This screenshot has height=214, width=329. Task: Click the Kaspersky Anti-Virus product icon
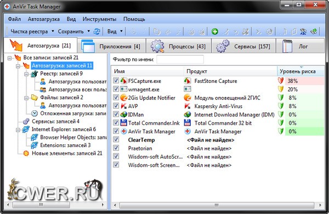click(188, 106)
